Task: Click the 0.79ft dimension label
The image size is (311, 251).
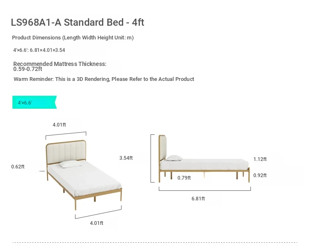Action: [184, 178]
